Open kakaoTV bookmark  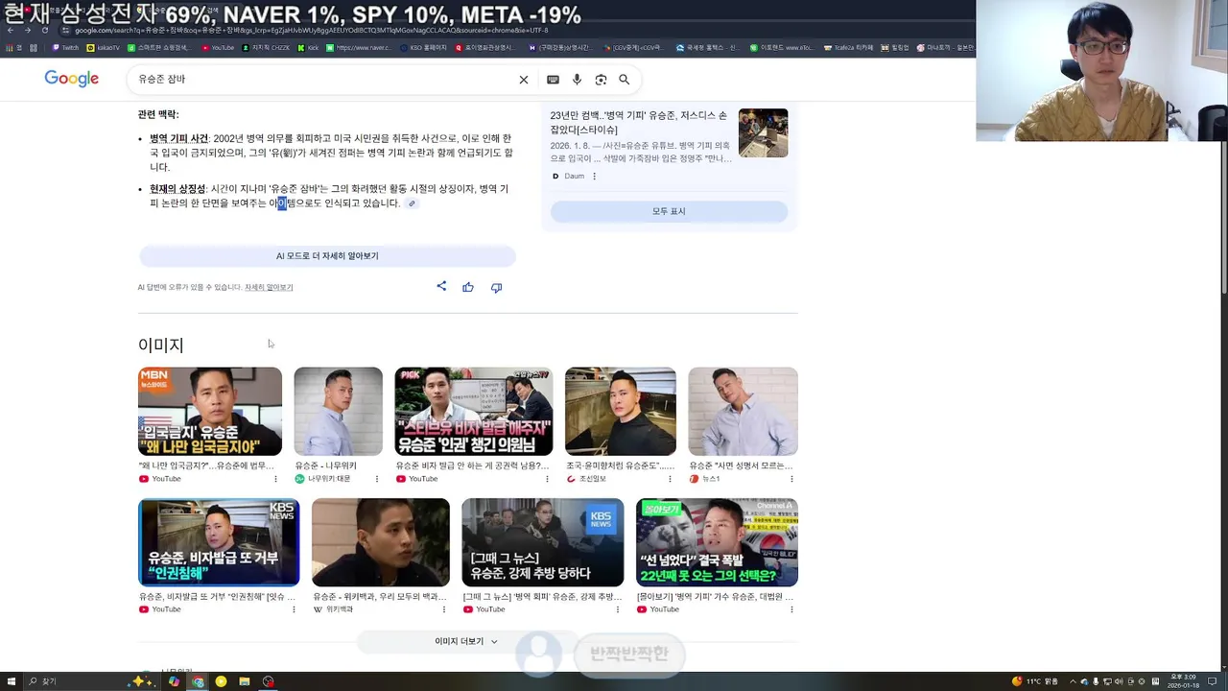[104, 47]
